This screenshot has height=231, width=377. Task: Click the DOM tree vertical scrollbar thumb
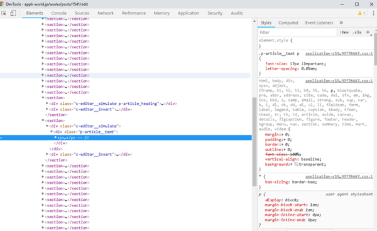(x=254, y=142)
